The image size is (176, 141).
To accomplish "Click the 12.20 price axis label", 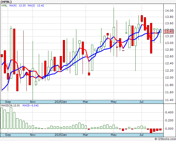I will click(x=169, y=71).
